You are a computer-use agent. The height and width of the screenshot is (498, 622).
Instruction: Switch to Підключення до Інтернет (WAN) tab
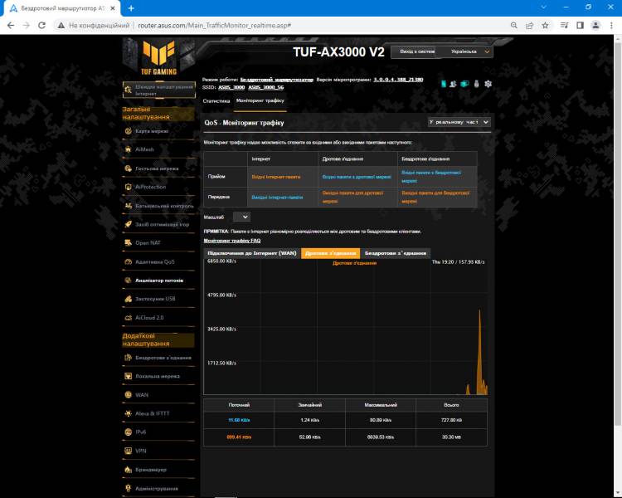252,253
